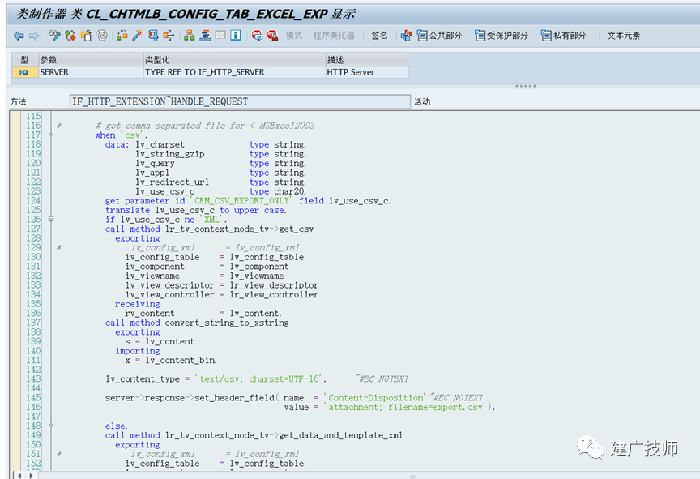Screen dimensions: 700x479
Task: Click 'get_csv' in line 127
Action: (297, 229)
